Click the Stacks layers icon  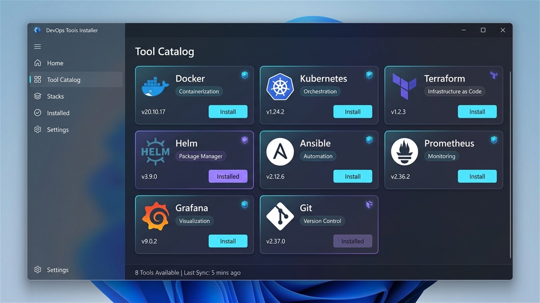click(x=37, y=96)
